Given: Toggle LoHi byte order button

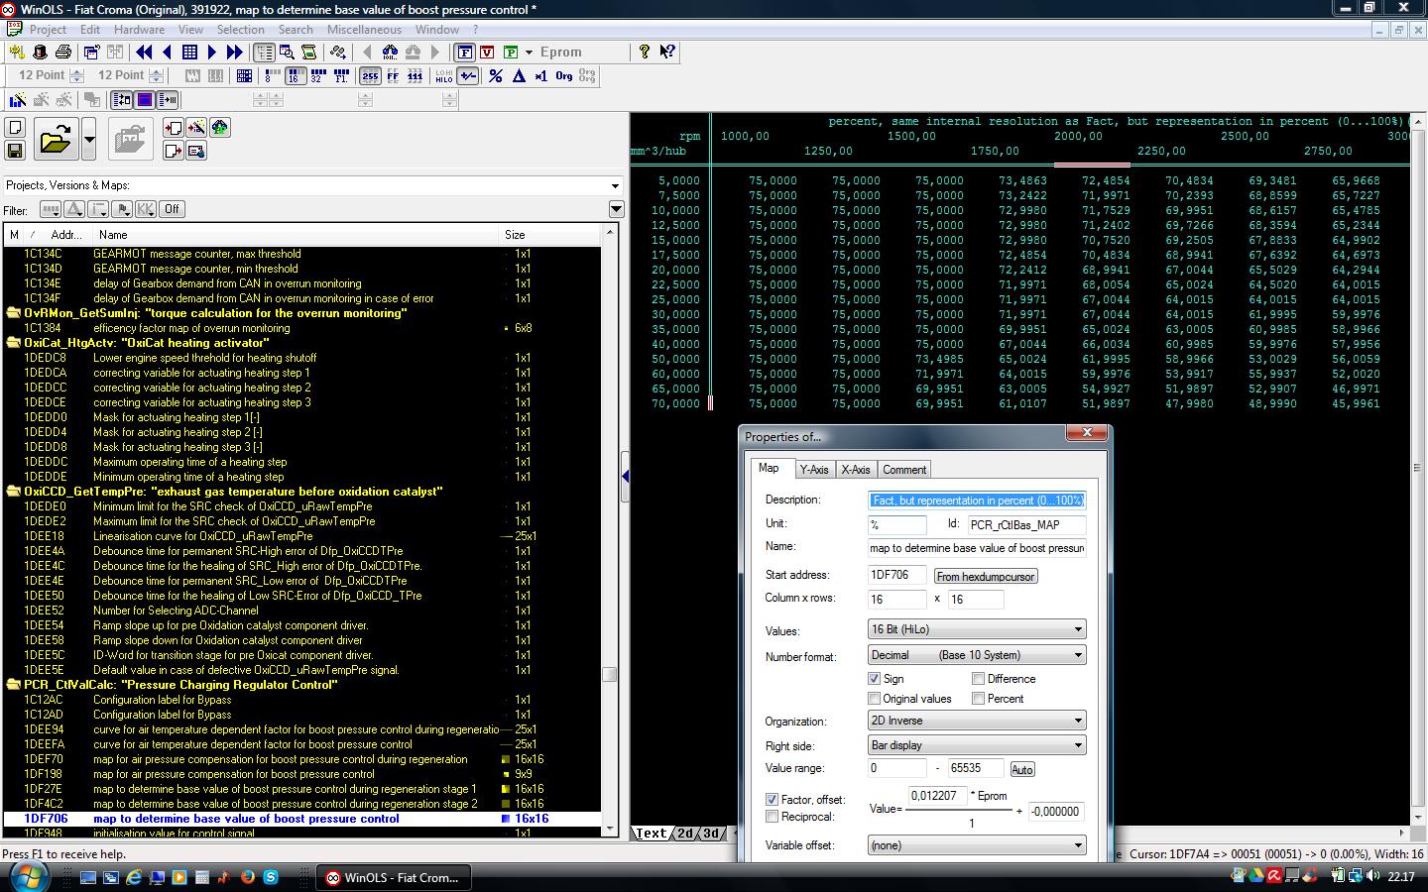Looking at the screenshot, I should click(444, 75).
